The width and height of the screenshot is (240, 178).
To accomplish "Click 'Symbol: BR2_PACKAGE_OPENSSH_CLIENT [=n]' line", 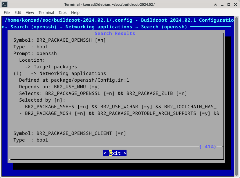I will coord(70,133).
